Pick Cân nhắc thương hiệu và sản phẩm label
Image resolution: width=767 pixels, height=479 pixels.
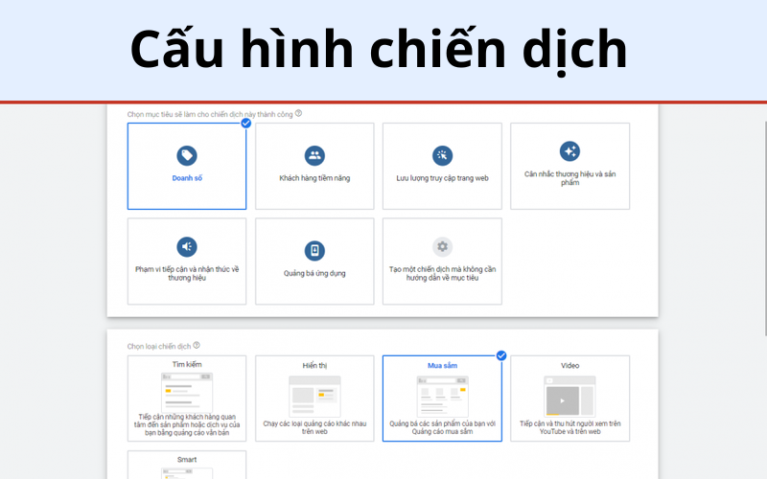(x=569, y=178)
